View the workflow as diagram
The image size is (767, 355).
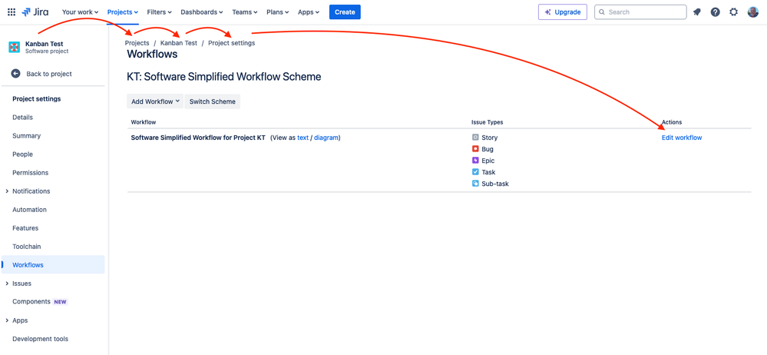pos(326,138)
